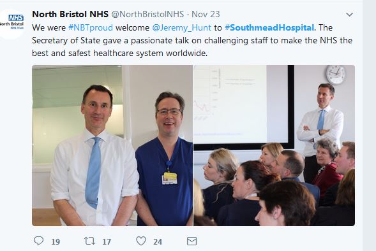Expand the tweet options chevron menu
Viewport: 376px width, 251px height.
point(350,15)
